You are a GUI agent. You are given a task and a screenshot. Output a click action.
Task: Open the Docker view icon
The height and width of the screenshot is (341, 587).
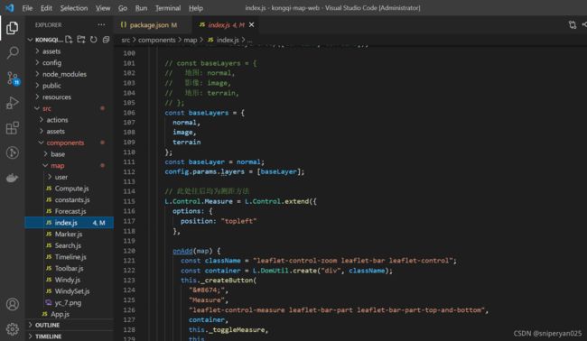13,178
